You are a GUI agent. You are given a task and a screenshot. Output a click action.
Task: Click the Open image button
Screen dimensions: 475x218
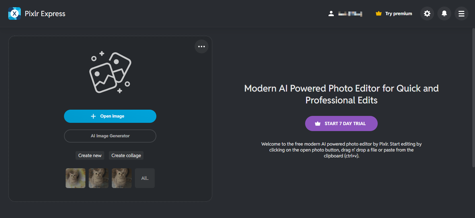(110, 116)
